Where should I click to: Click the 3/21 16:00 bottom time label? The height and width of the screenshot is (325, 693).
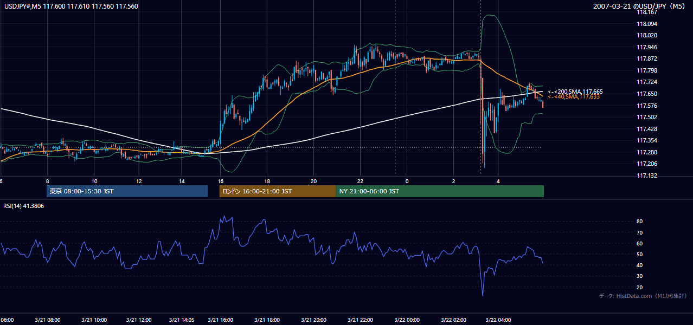(221, 320)
